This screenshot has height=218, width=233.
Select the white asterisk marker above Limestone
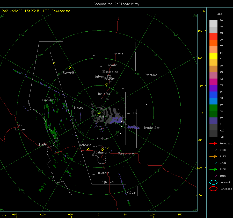[49, 98]
